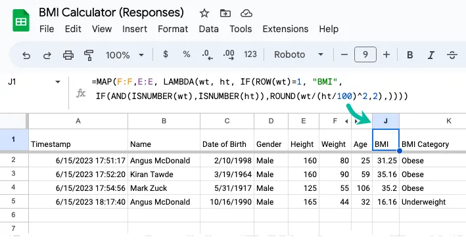Open the Extensions menu
466x246 pixels.
click(285, 29)
